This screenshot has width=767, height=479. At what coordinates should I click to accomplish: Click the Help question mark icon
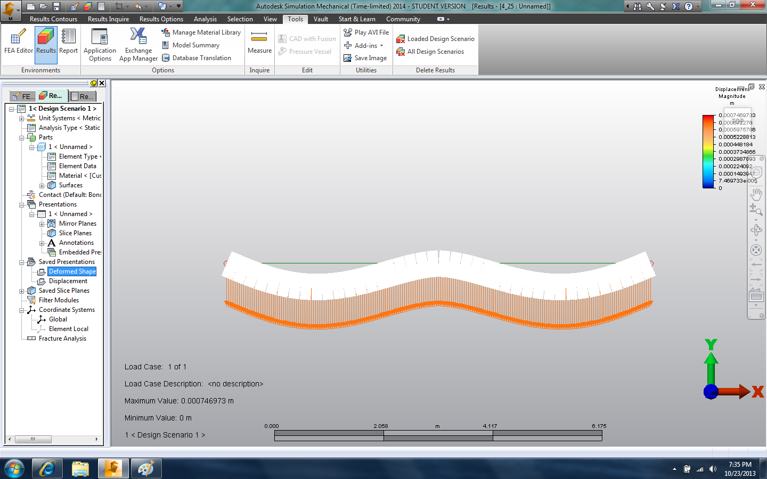tap(689, 6)
